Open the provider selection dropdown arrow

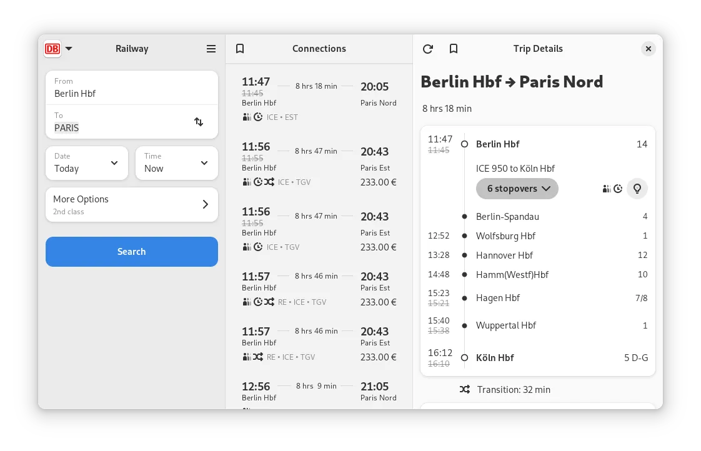click(69, 49)
